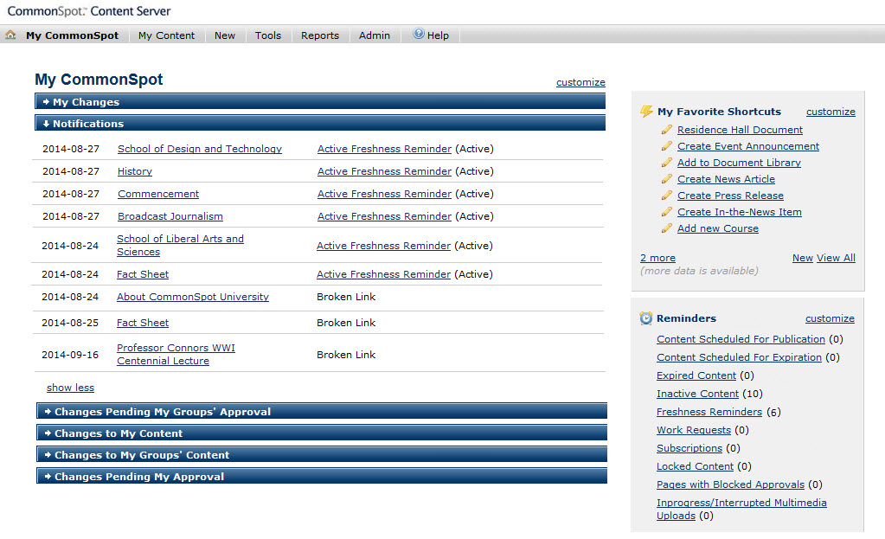The image size is (885, 539).
Task: Click pencil icon beside Add new Course
Action: [x=667, y=228]
